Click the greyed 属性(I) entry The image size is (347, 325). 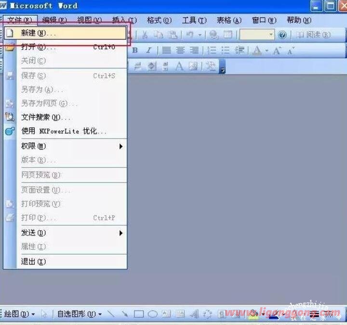(x=65, y=247)
